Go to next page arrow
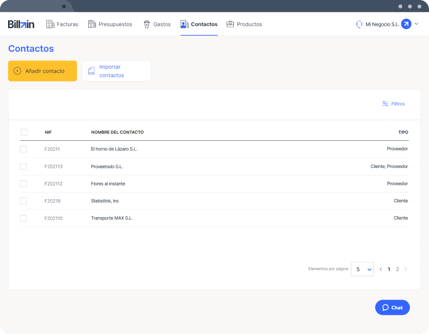 tap(406, 270)
